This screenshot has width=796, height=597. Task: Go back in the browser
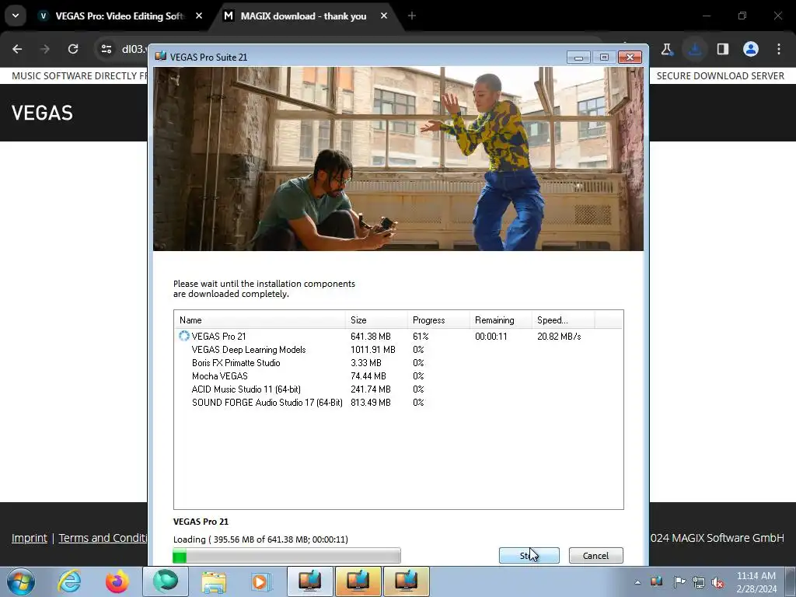click(17, 49)
